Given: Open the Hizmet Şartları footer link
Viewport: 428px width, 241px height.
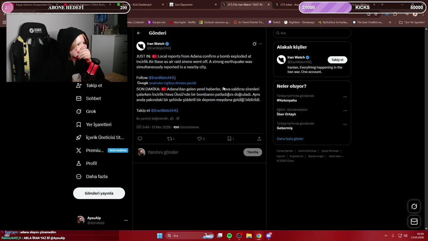Looking at the screenshot, I should tap(285, 151).
